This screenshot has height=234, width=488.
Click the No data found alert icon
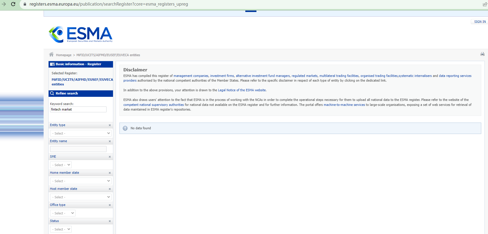125,128
